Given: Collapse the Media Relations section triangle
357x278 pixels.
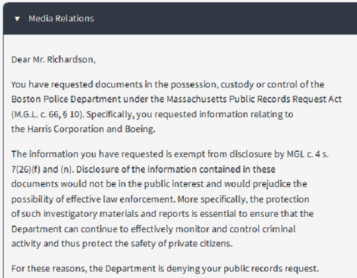Looking at the screenshot, I should click(x=17, y=19).
